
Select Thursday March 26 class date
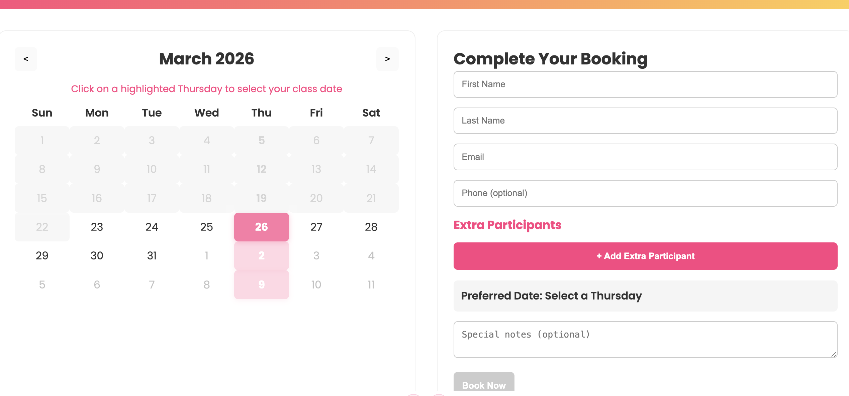(261, 227)
